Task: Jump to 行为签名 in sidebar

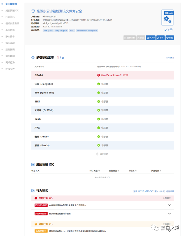Action: 10,17
